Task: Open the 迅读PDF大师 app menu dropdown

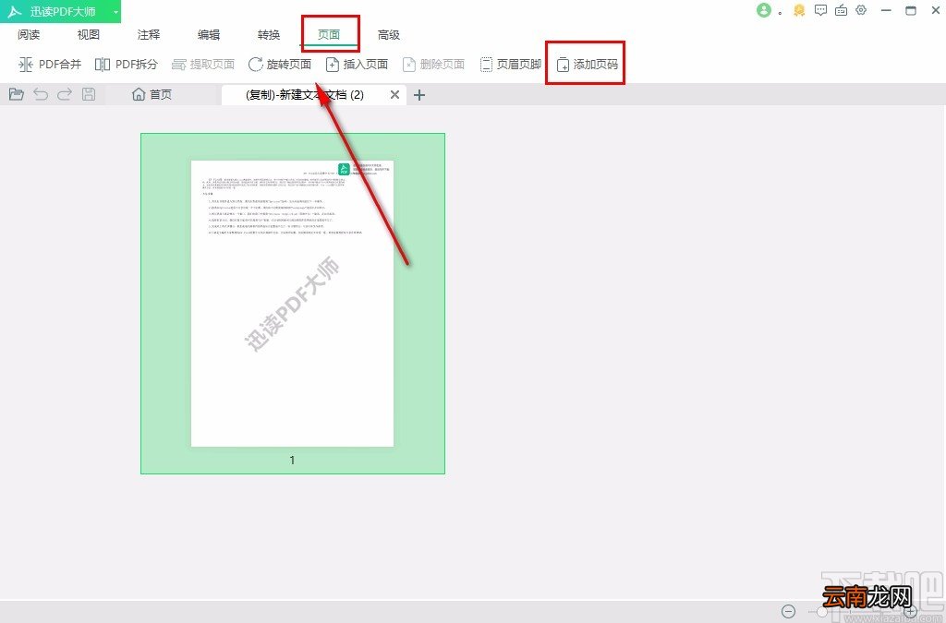Action: [115, 11]
